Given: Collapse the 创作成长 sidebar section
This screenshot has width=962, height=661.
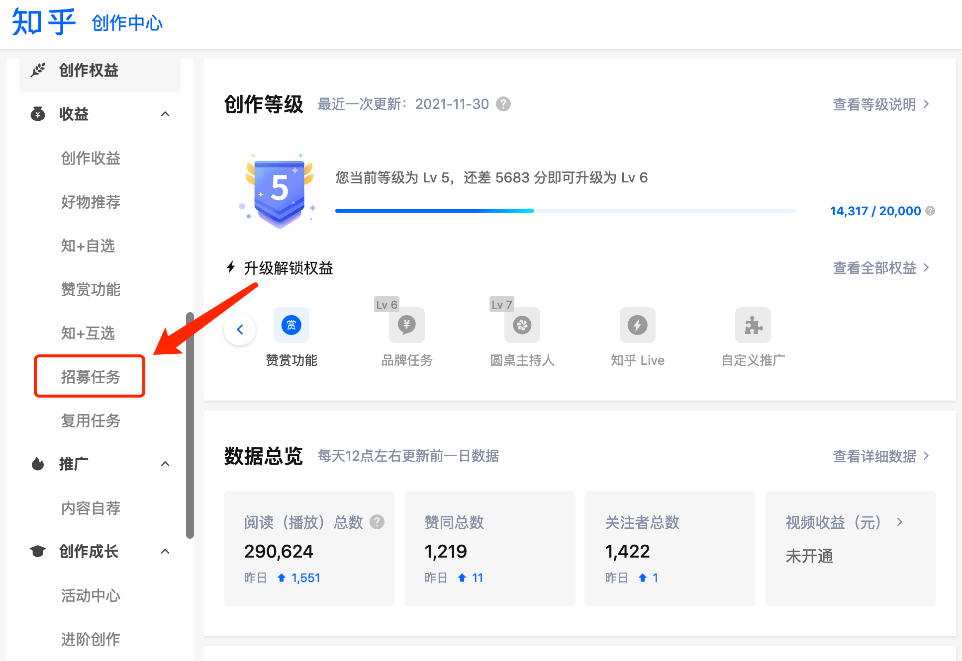Looking at the screenshot, I should [165, 552].
